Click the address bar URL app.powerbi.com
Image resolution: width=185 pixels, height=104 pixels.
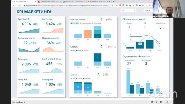click(x=68, y=5)
